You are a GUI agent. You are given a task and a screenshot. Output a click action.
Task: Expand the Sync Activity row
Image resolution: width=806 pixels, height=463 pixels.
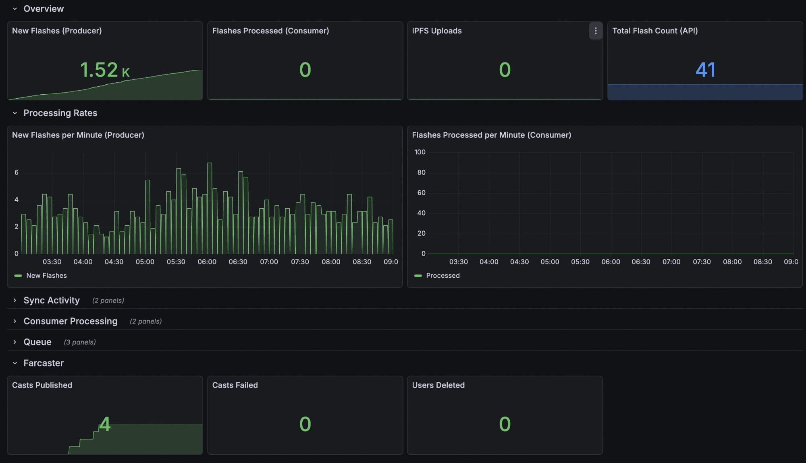point(51,300)
